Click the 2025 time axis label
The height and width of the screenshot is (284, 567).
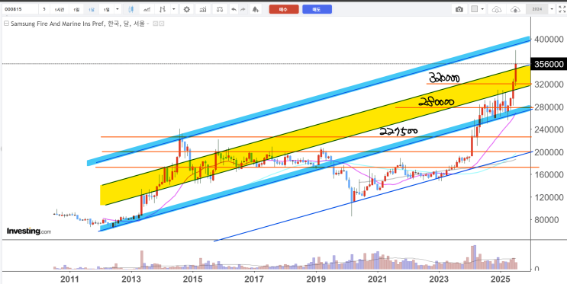[x=501, y=279]
